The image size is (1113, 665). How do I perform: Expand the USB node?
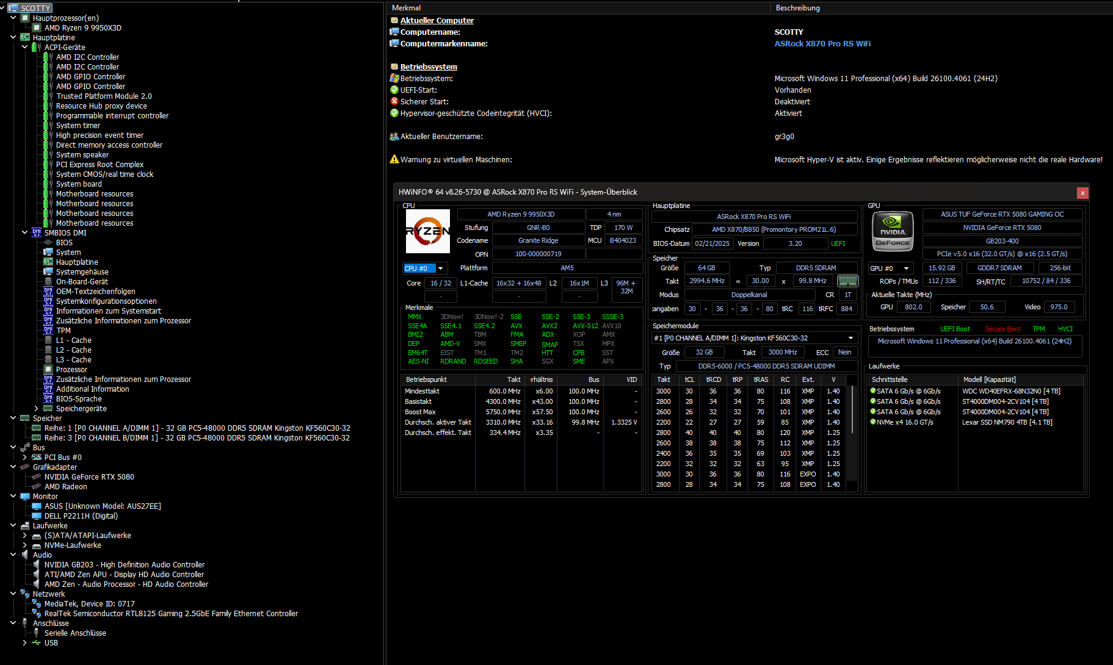(x=25, y=642)
